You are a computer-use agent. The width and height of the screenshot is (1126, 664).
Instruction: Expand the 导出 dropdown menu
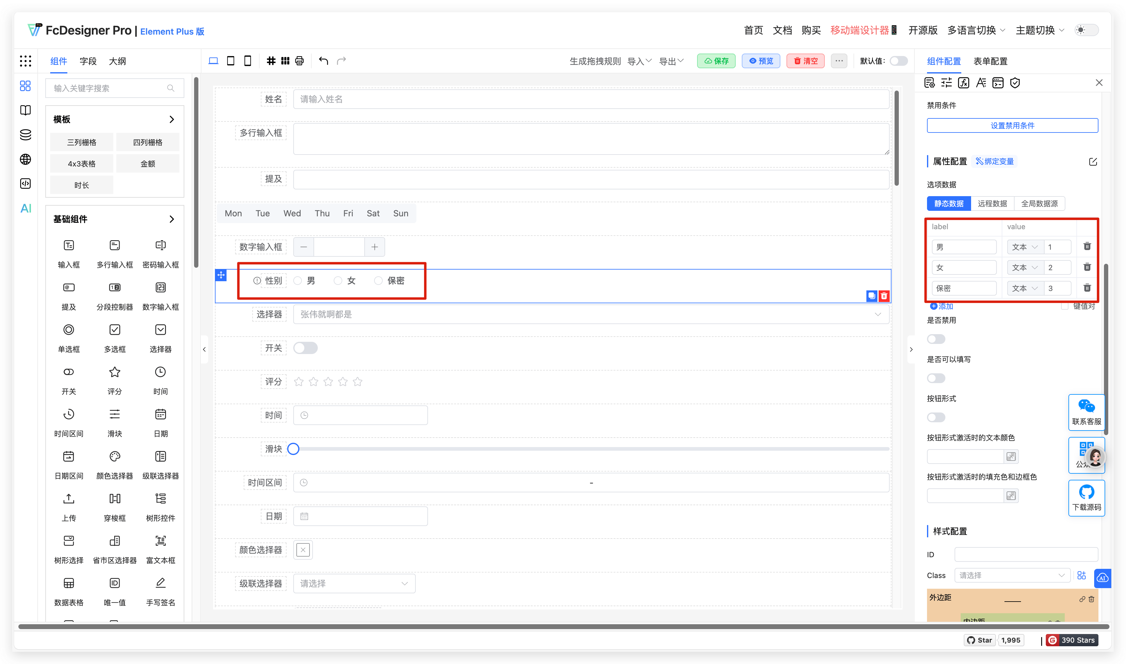point(671,61)
